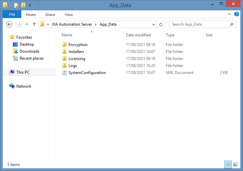Viewport: 243px width, 171px height.
Task: Click the Favorites star icon
Action: (x=12, y=37)
